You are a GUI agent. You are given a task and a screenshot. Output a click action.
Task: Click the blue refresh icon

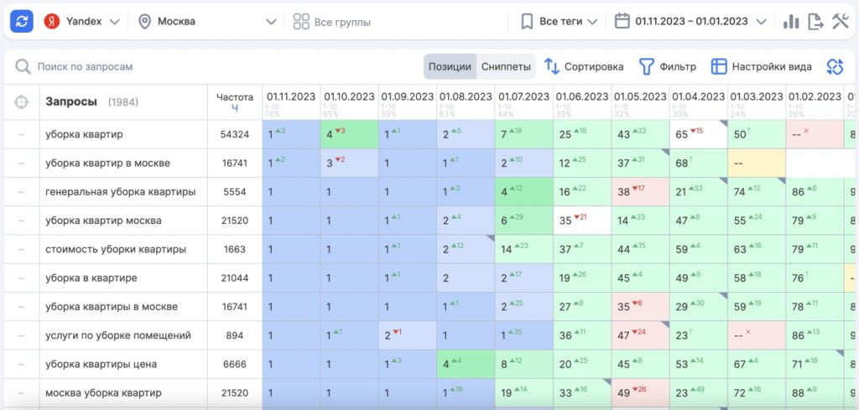[x=22, y=22]
